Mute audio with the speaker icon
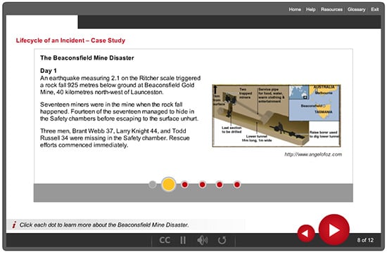This screenshot has height=254, width=387. pyautogui.click(x=203, y=240)
